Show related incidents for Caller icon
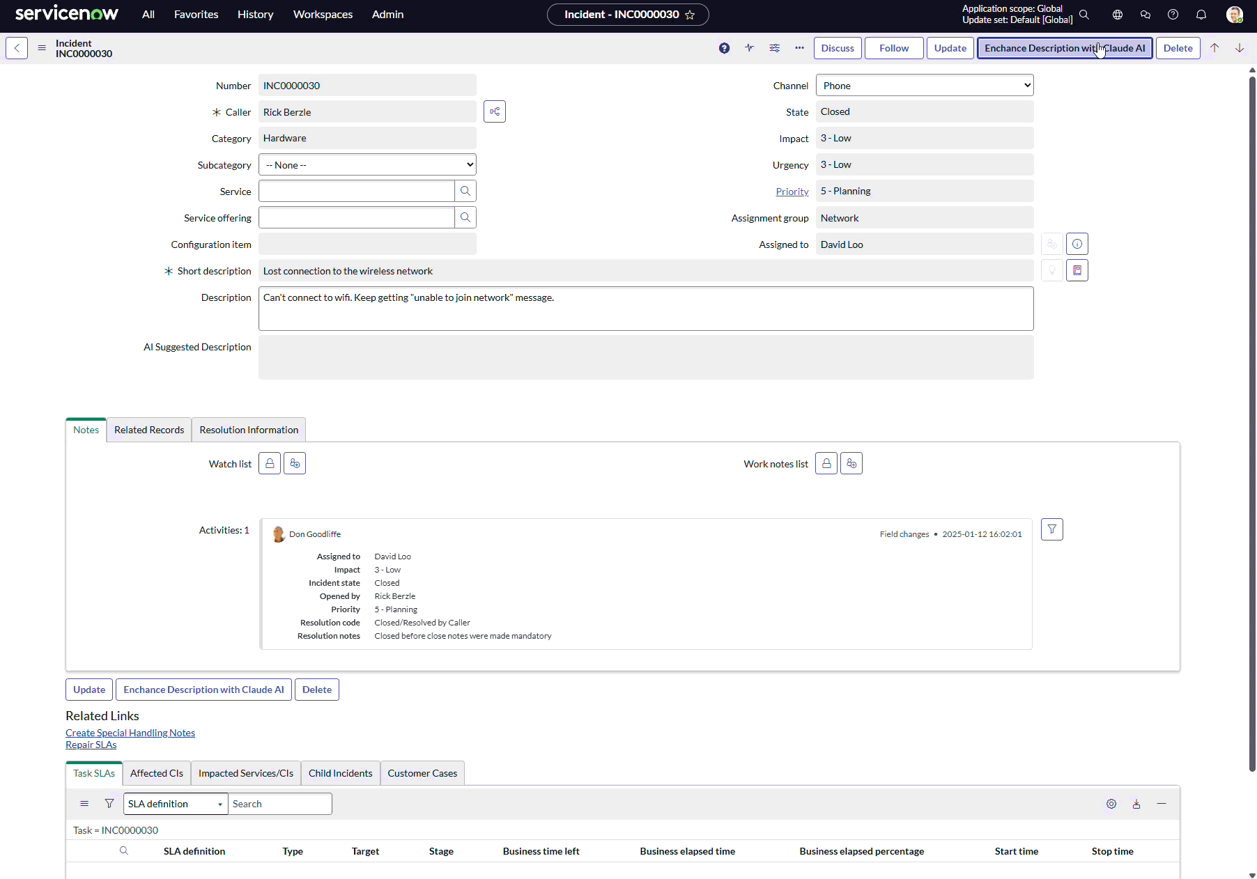Viewport: 1257px width, 879px height. [x=495, y=111]
